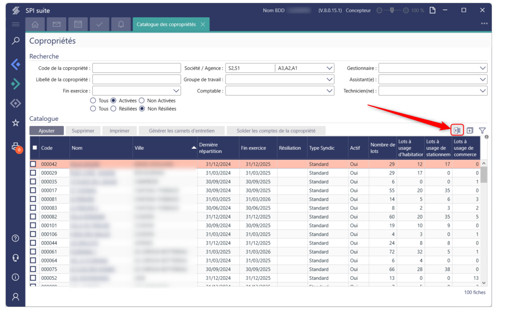Viewport: 507px width, 312px height.
Task: Check the box for copropriété 000029
Action: [x=33, y=173]
